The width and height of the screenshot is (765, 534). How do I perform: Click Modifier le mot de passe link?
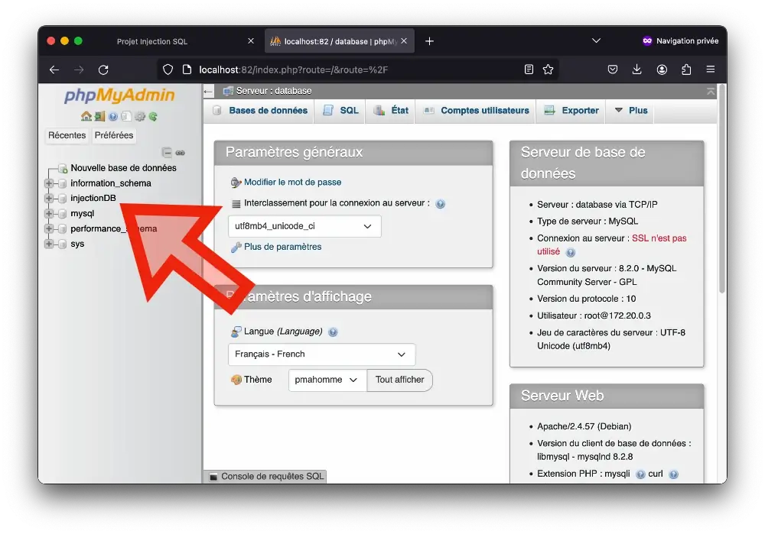292,183
